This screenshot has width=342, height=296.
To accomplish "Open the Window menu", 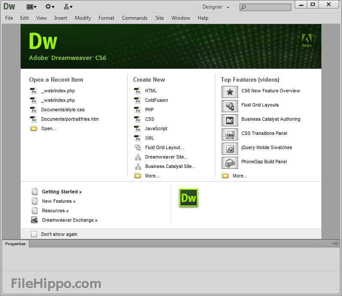I will point(180,18).
